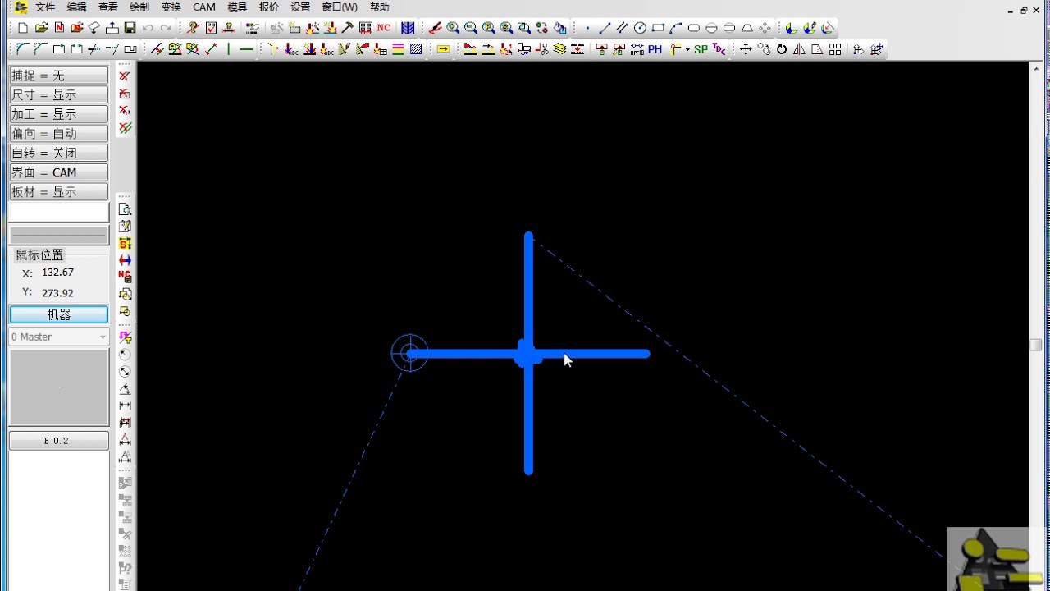Toggle the 板材 = 显示 setting
Image resolution: width=1050 pixels, height=591 pixels.
59,191
